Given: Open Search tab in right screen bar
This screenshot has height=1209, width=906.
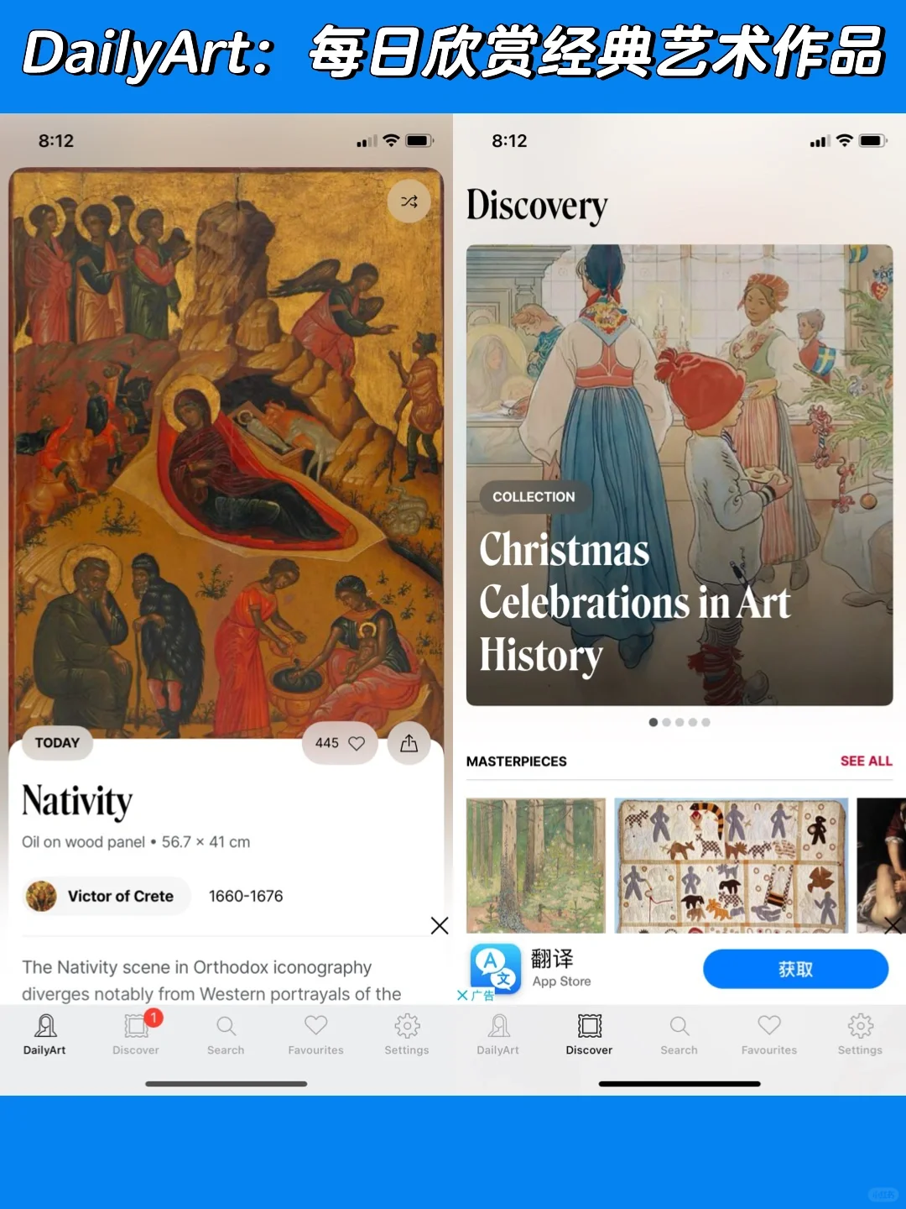Looking at the screenshot, I should [679, 1034].
